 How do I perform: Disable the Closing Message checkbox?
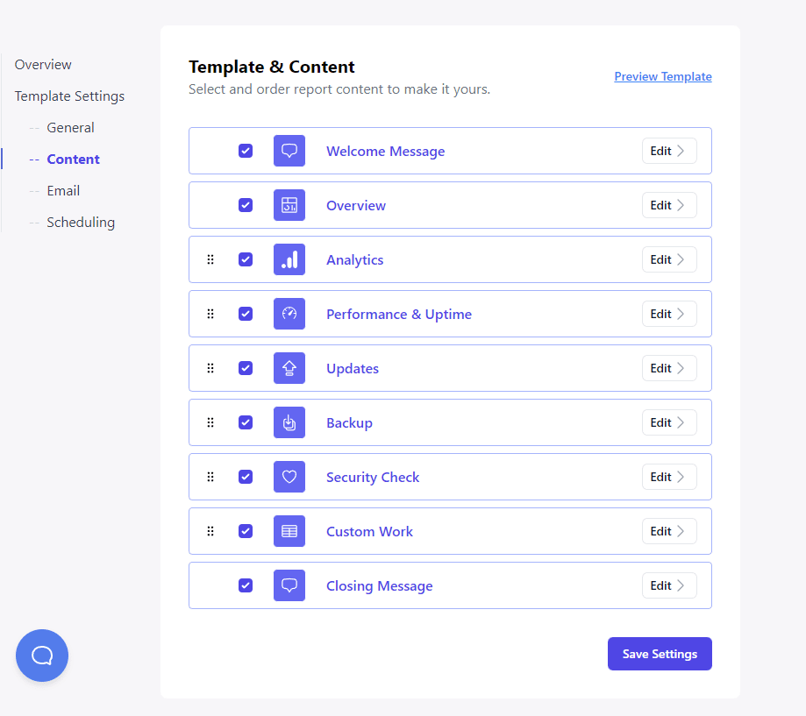coord(246,585)
